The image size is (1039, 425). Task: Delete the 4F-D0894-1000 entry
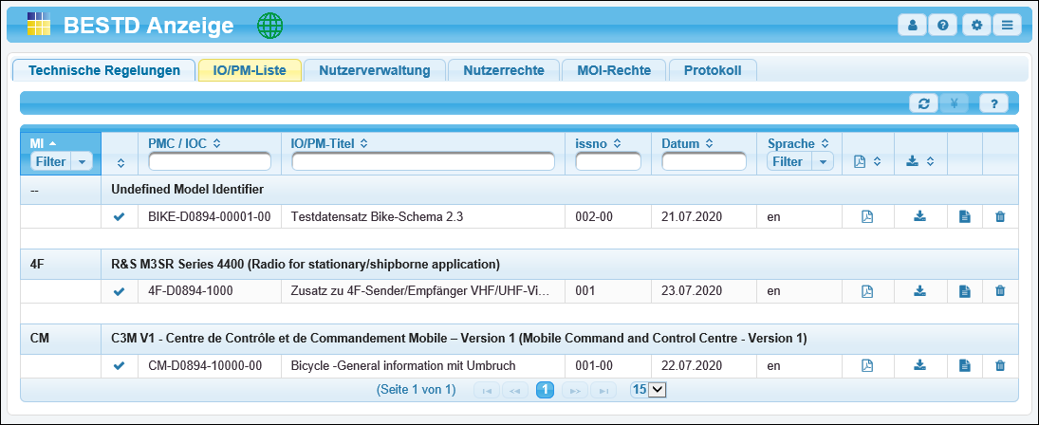coord(1000,290)
